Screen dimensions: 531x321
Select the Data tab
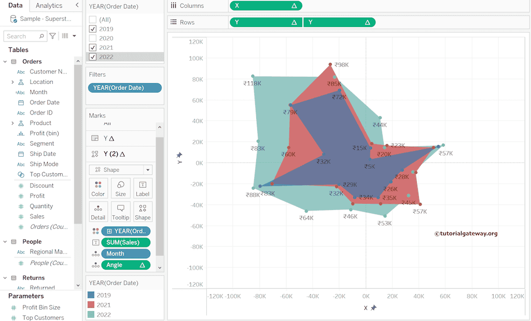coord(15,6)
